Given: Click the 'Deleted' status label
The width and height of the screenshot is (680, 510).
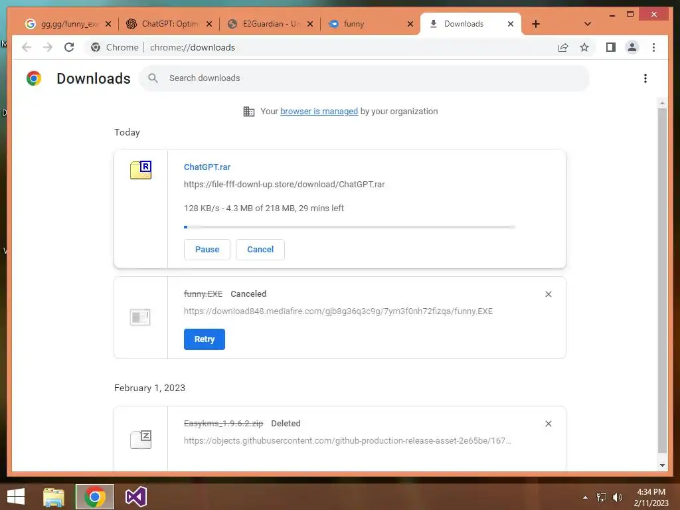Looking at the screenshot, I should point(286,423).
